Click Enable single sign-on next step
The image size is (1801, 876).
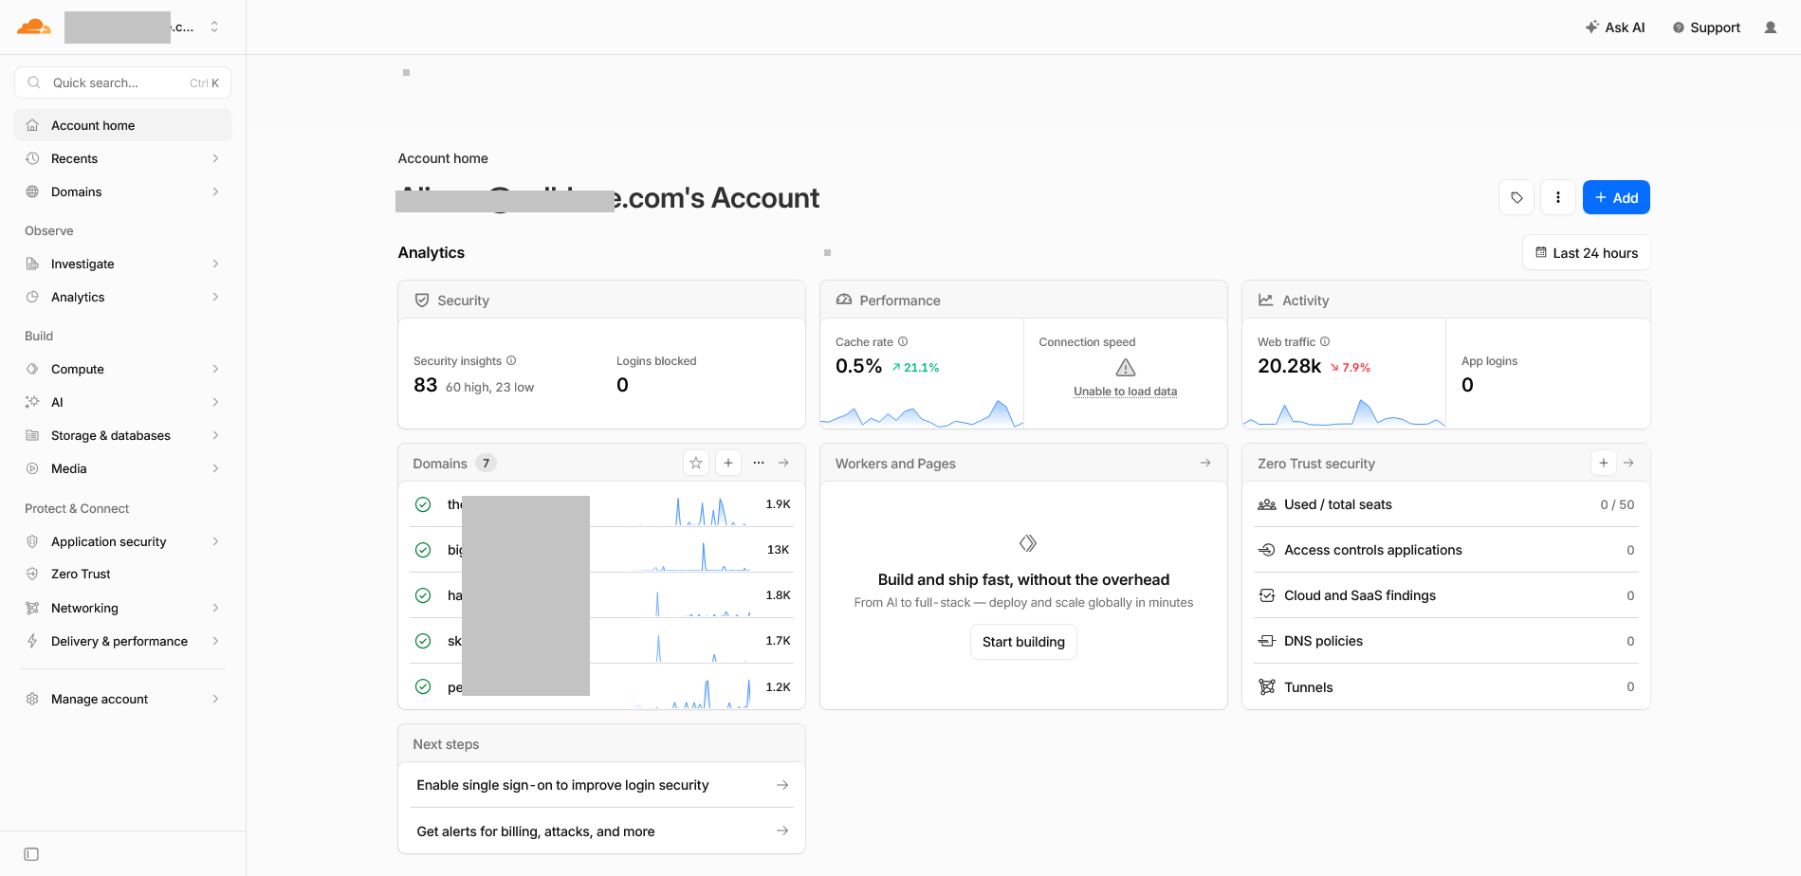pyautogui.click(x=602, y=785)
